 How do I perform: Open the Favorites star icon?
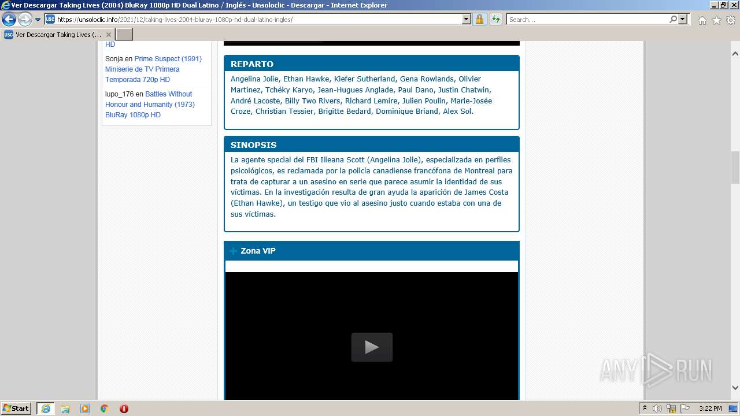tap(716, 20)
